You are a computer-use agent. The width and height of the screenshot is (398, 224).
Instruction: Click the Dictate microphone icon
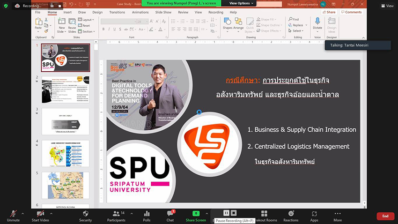click(317, 22)
